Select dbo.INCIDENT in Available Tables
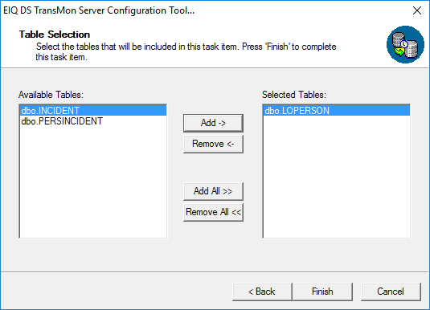 click(x=93, y=111)
